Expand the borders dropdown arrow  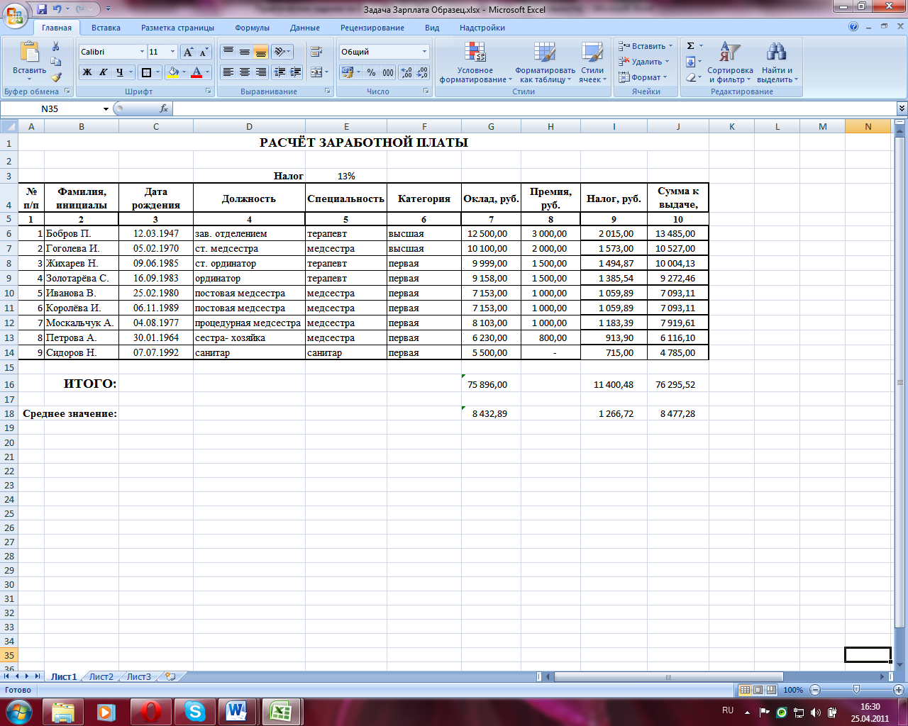click(x=157, y=72)
